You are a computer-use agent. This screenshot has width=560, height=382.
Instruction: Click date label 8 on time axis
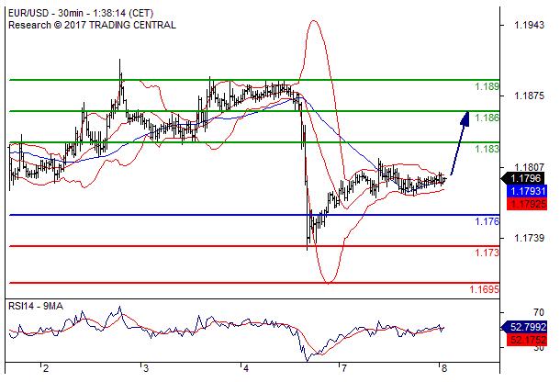[443, 368]
